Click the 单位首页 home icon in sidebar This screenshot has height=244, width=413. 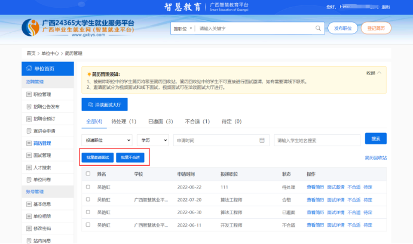(x=29, y=69)
